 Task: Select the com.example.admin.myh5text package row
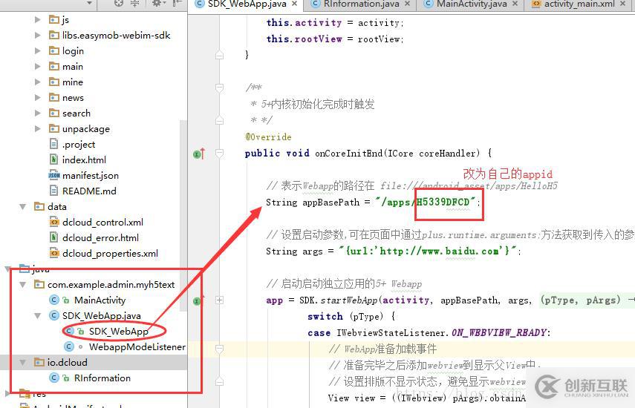(93, 285)
